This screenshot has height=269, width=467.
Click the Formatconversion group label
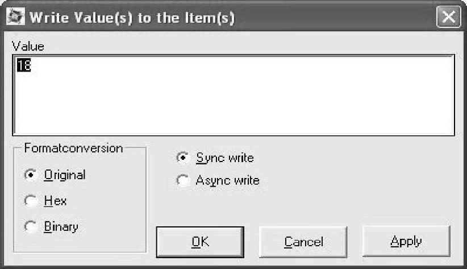point(73,148)
